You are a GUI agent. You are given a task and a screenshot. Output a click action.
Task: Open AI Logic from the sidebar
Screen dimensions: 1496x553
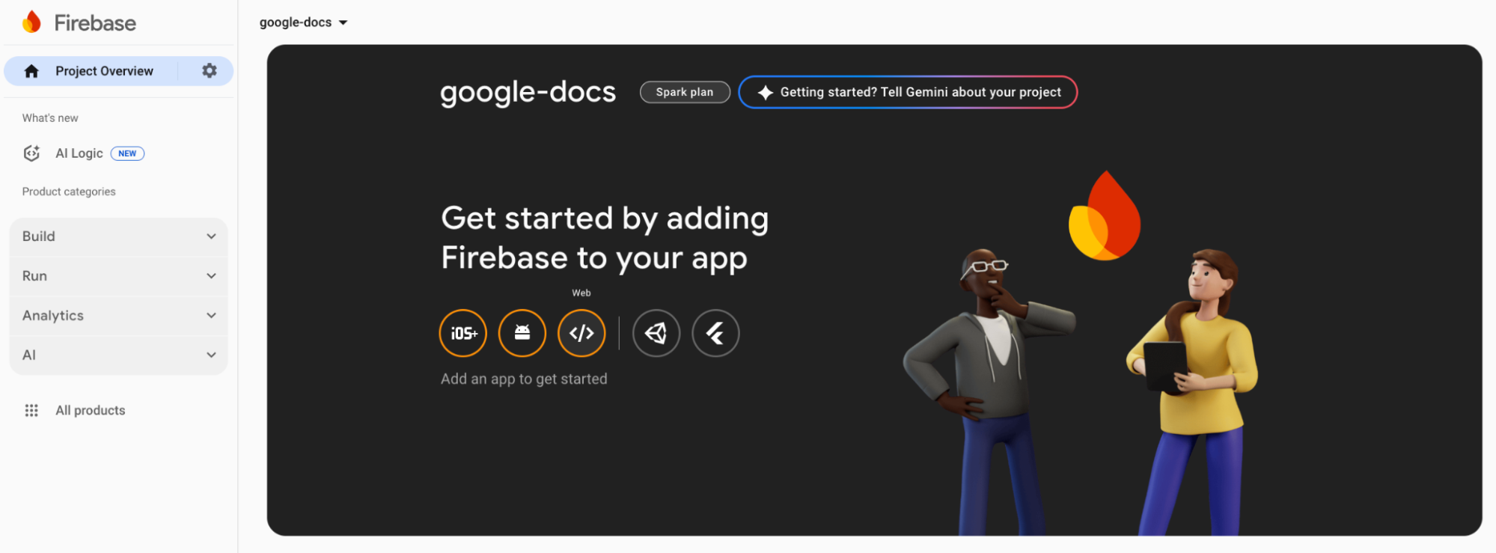point(79,153)
